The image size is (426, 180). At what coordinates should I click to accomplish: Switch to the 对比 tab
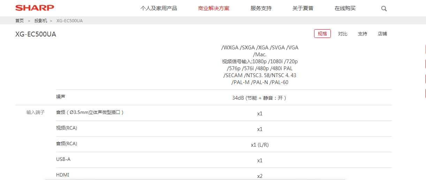click(x=342, y=34)
